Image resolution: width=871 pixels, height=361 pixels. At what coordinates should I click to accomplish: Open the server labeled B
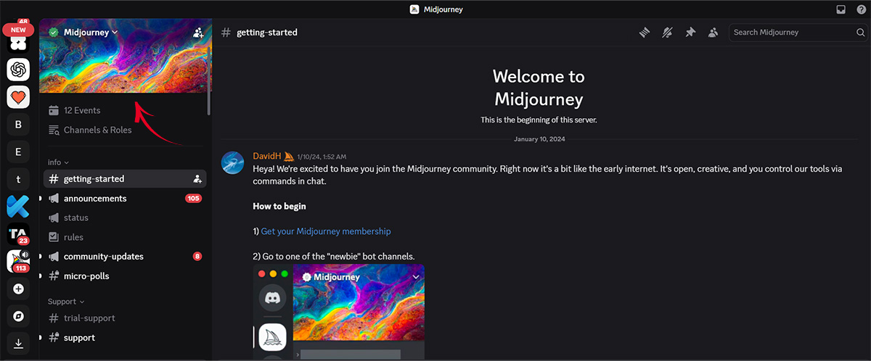pos(18,125)
